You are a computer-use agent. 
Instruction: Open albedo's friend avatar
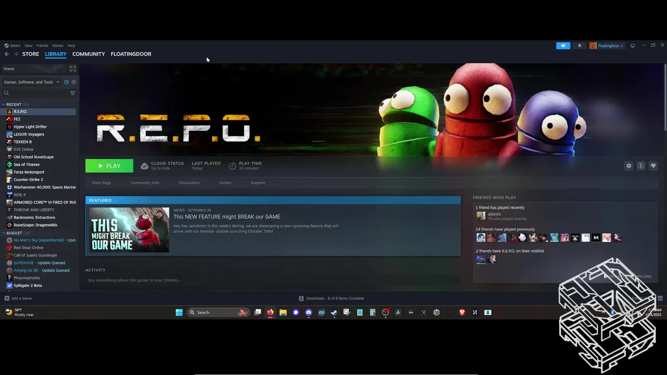coord(481,216)
